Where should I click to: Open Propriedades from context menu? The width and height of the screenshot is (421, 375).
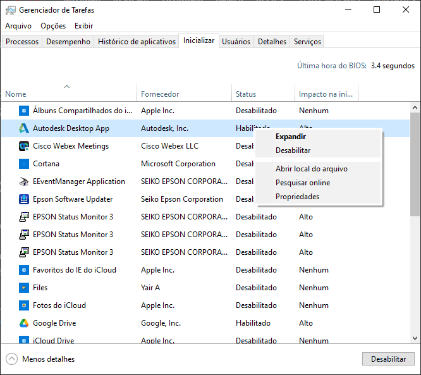point(318,197)
